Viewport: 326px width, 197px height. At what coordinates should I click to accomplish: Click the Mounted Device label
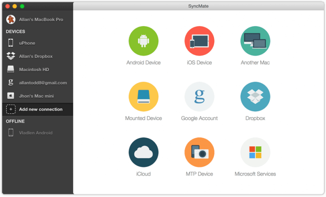pos(143,118)
